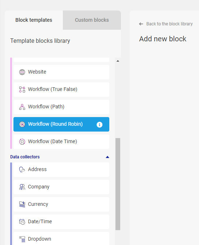Click the back arrow icon
Screen dimensions: 199x245
tap(141, 24)
